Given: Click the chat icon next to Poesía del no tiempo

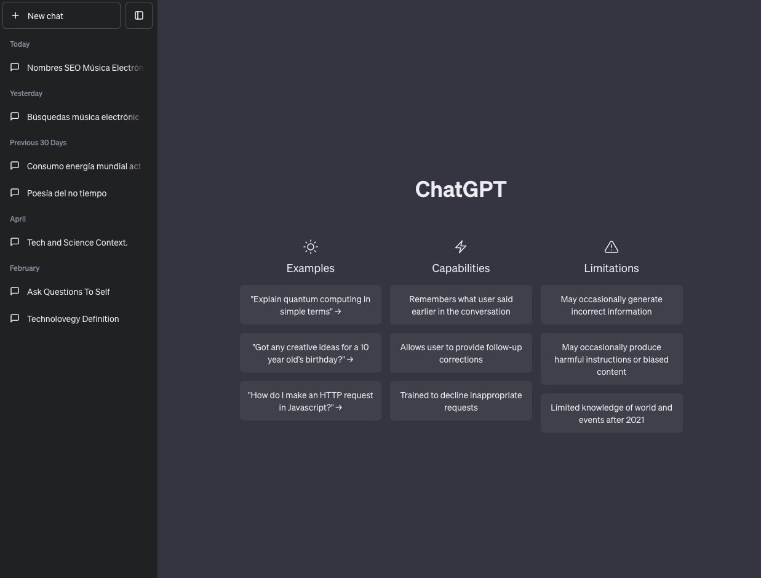Looking at the screenshot, I should 15,193.
